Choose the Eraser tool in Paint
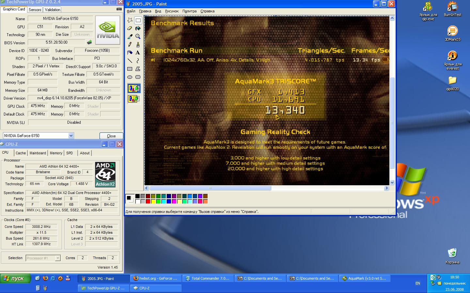The image size is (470, 293). pyautogui.click(x=130, y=28)
